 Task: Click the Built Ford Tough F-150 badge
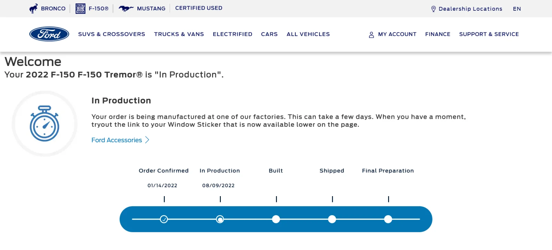[80, 9]
